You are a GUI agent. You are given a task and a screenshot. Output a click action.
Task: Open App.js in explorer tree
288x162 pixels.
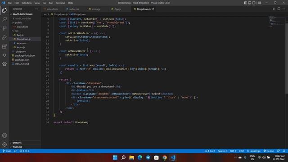pyautogui.click(x=20, y=35)
